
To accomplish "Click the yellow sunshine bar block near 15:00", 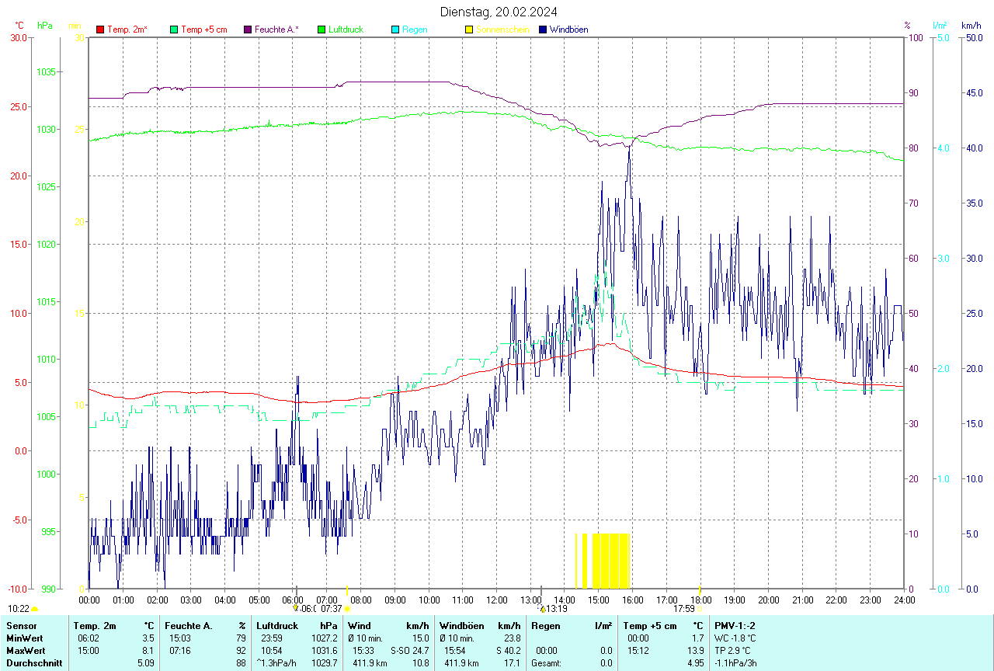I will [610, 561].
